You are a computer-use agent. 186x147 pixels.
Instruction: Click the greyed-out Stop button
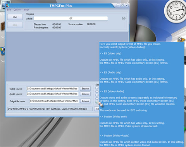click(15, 25)
